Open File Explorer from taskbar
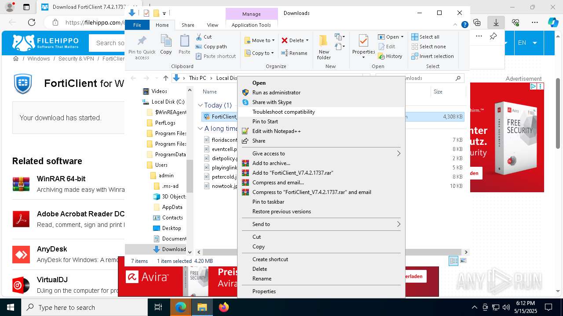The image size is (563, 316). [x=202, y=308]
